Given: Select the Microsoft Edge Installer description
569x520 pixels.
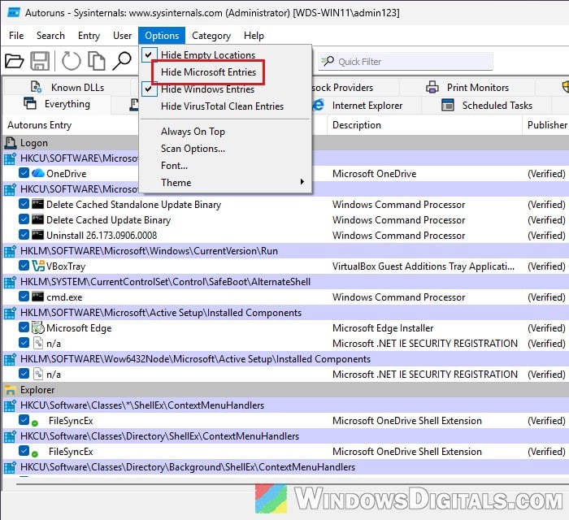Looking at the screenshot, I should [383, 327].
